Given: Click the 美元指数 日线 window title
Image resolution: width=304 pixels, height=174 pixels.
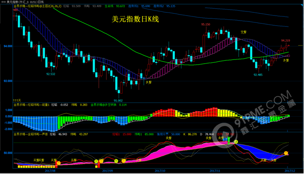Looking at the screenshot, I should 25,2.
